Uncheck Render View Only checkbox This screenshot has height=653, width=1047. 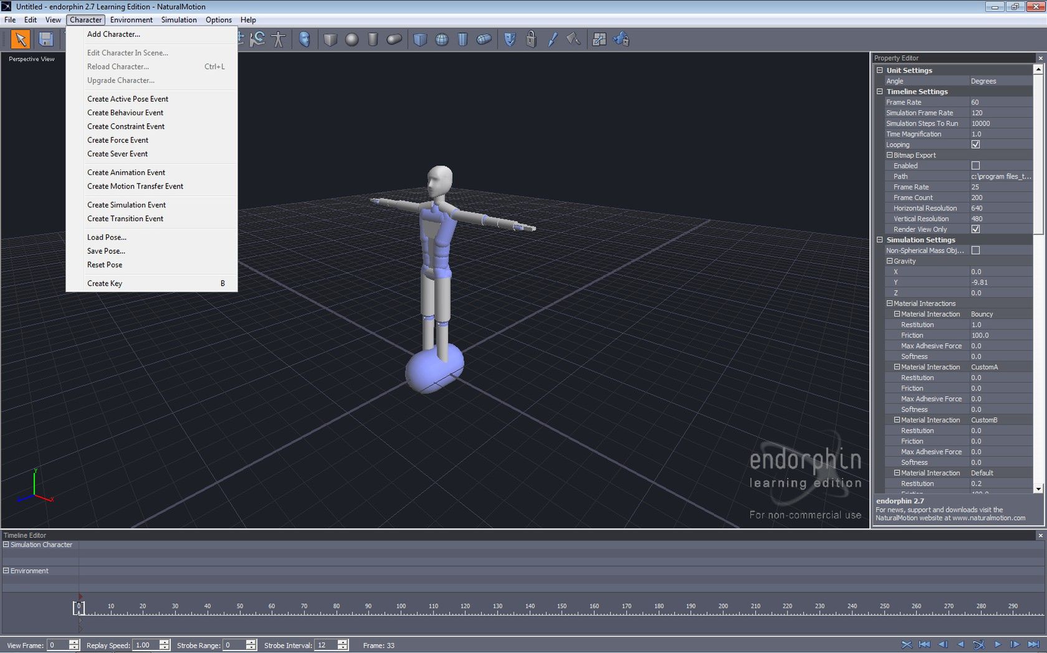click(x=975, y=229)
